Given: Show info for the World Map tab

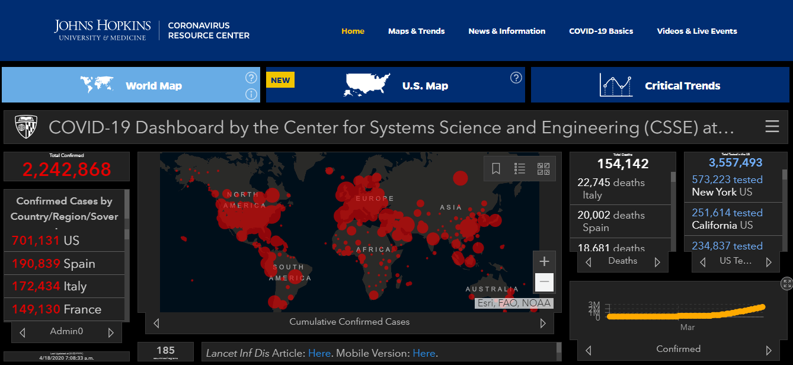Looking at the screenshot, I should point(251,94).
